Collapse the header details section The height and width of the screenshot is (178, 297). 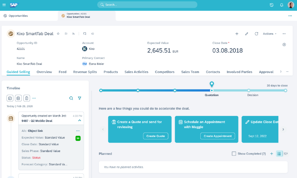pos(284,45)
